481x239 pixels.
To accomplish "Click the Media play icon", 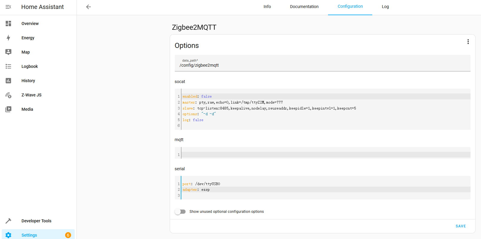I will (x=8, y=109).
